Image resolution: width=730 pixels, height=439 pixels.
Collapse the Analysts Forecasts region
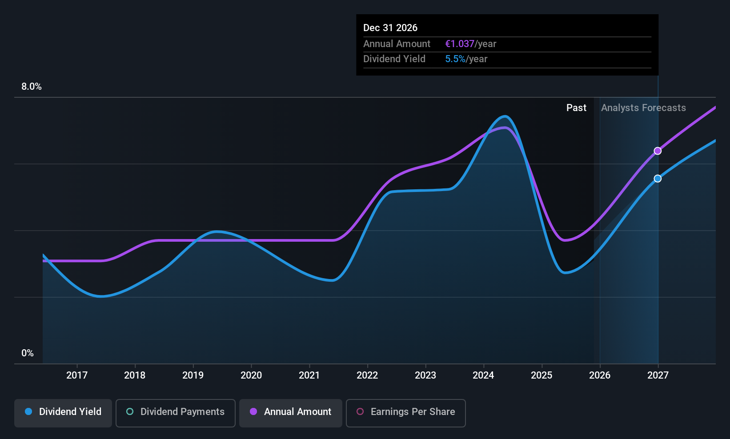click(643, 108)
